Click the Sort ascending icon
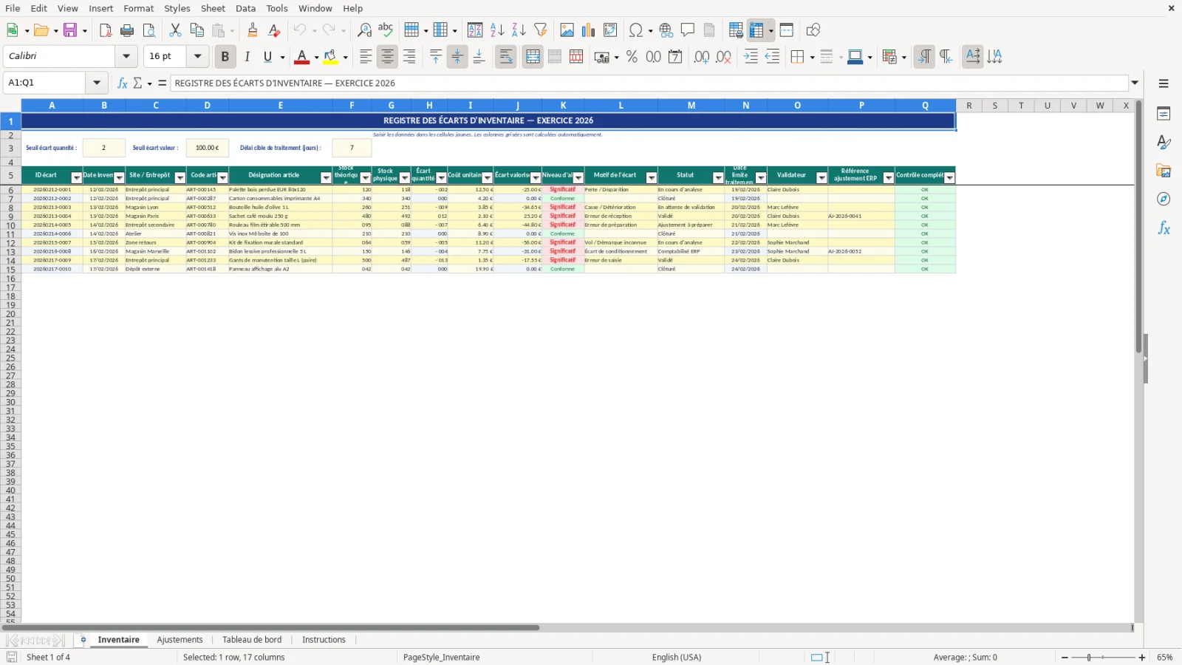The image size is (1182, 665). click(x=497, y=30)
